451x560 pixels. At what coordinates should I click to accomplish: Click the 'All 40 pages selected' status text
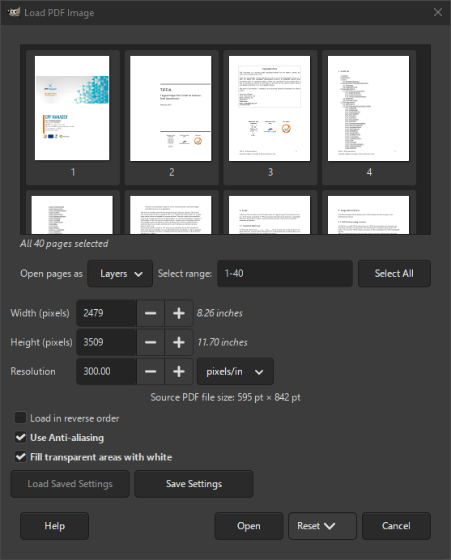pos(64,244)
